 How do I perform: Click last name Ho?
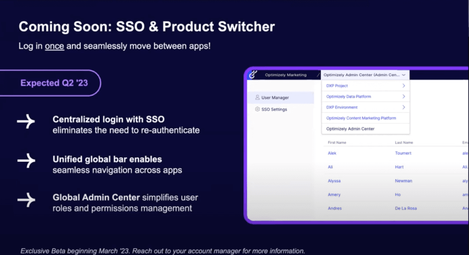(398, 194)
